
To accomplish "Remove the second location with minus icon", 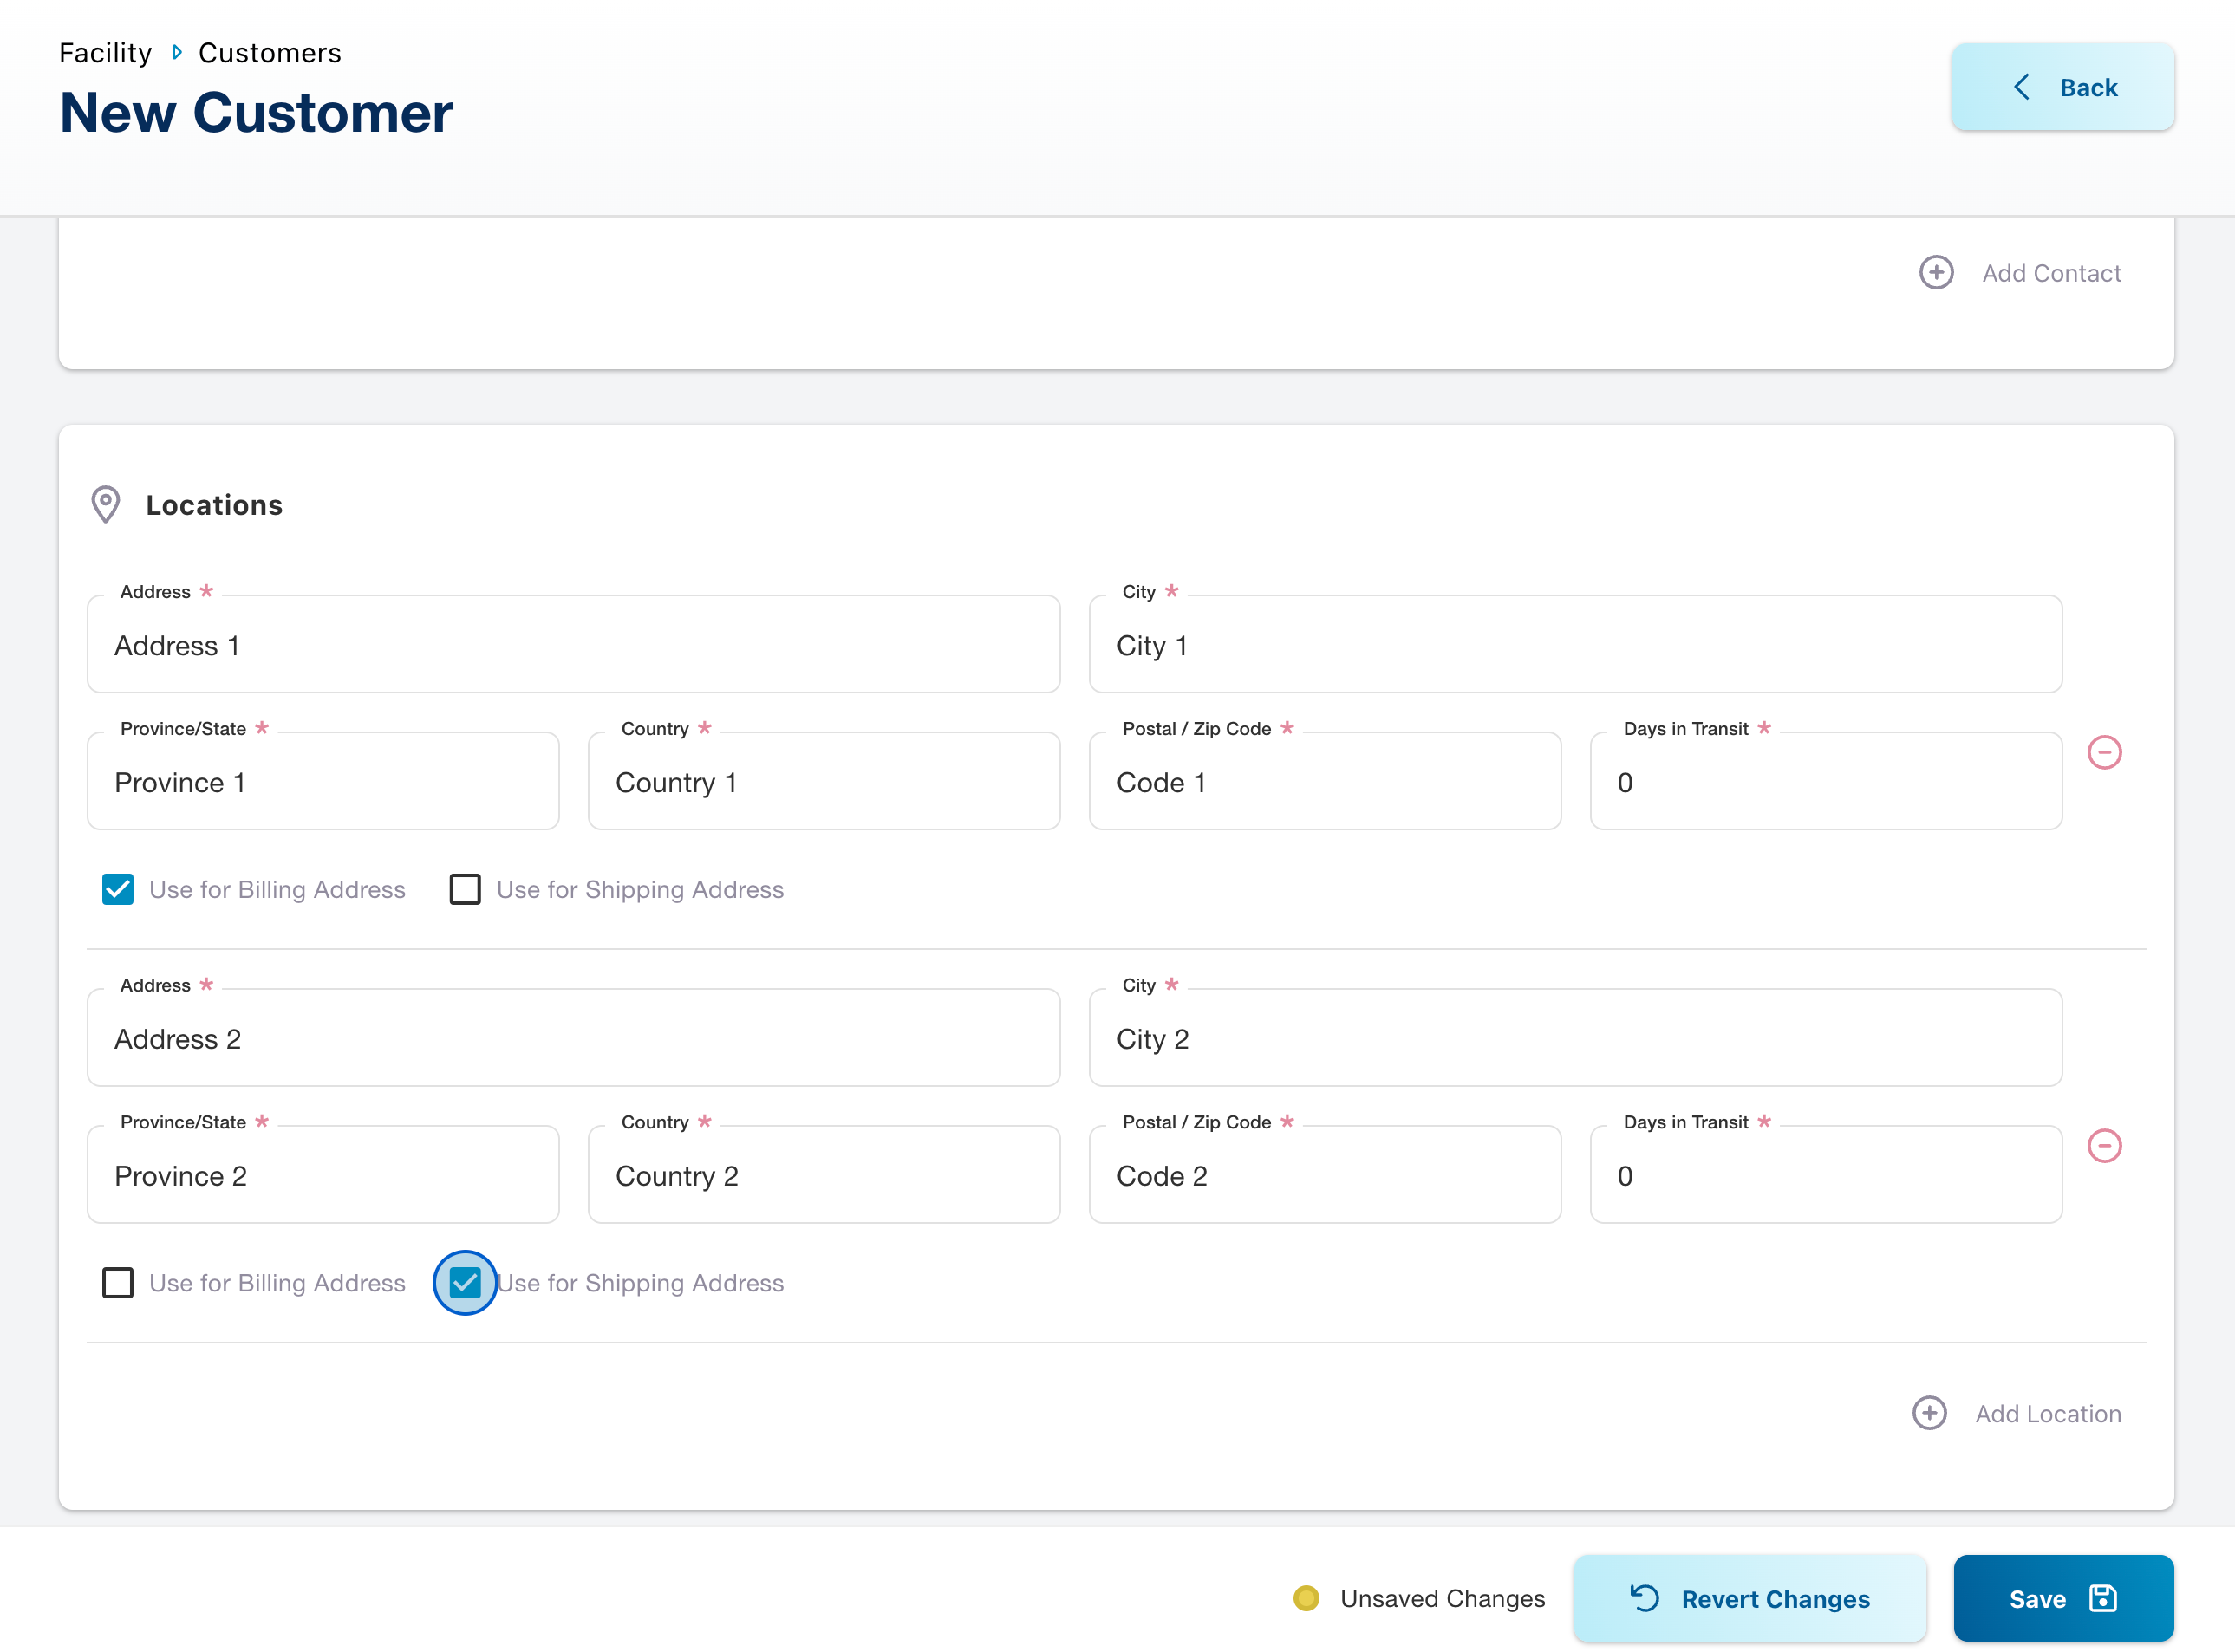I will pos(2104,1146).
